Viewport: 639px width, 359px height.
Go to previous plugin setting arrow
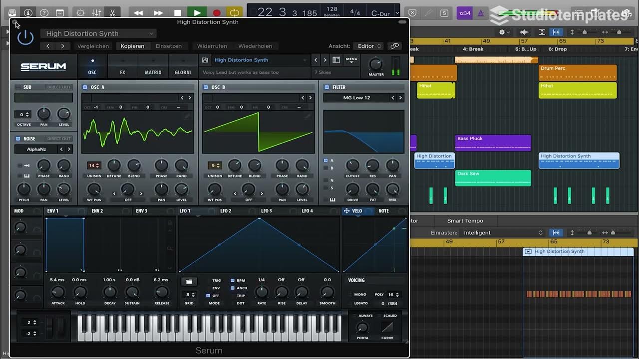point(48,46)
